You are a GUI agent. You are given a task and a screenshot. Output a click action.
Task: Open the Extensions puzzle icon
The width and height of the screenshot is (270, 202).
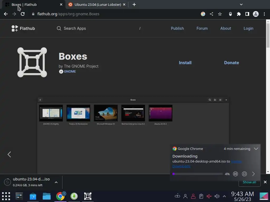(239, 14)
